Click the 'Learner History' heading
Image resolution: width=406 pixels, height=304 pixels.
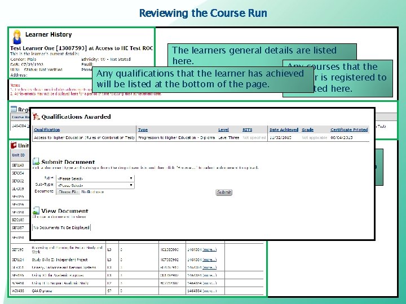pyautogui.click(x=48, y=34)
